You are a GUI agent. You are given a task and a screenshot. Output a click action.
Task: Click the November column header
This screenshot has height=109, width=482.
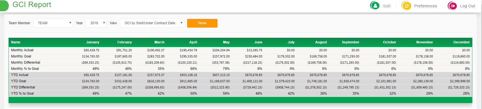[x=424, y=42]
